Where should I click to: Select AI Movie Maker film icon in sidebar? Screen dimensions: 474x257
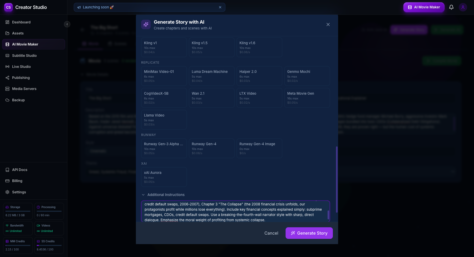[x=7, y=44]
